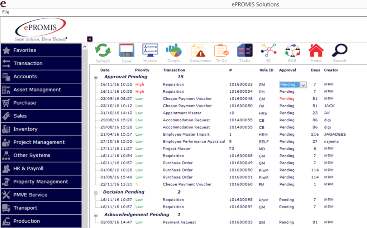This screenshot has height=228, width=367.
Task: Click the EAS icon in the toolbar
Action: point(292,51)
